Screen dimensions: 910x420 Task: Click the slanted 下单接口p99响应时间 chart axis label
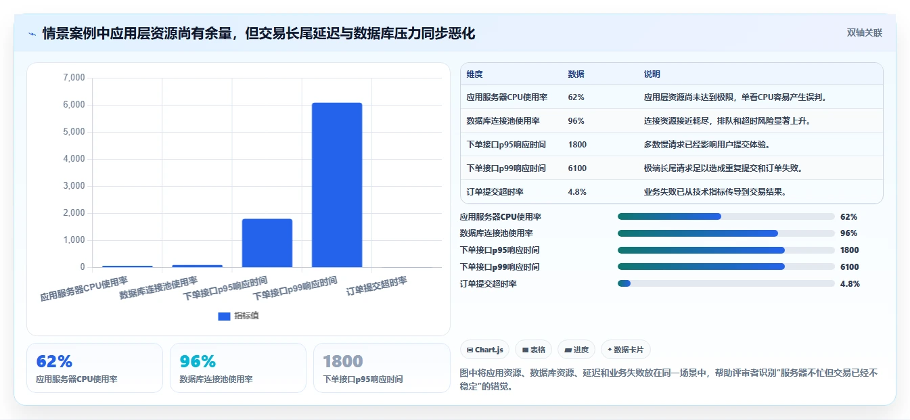(x=295, y=288)
